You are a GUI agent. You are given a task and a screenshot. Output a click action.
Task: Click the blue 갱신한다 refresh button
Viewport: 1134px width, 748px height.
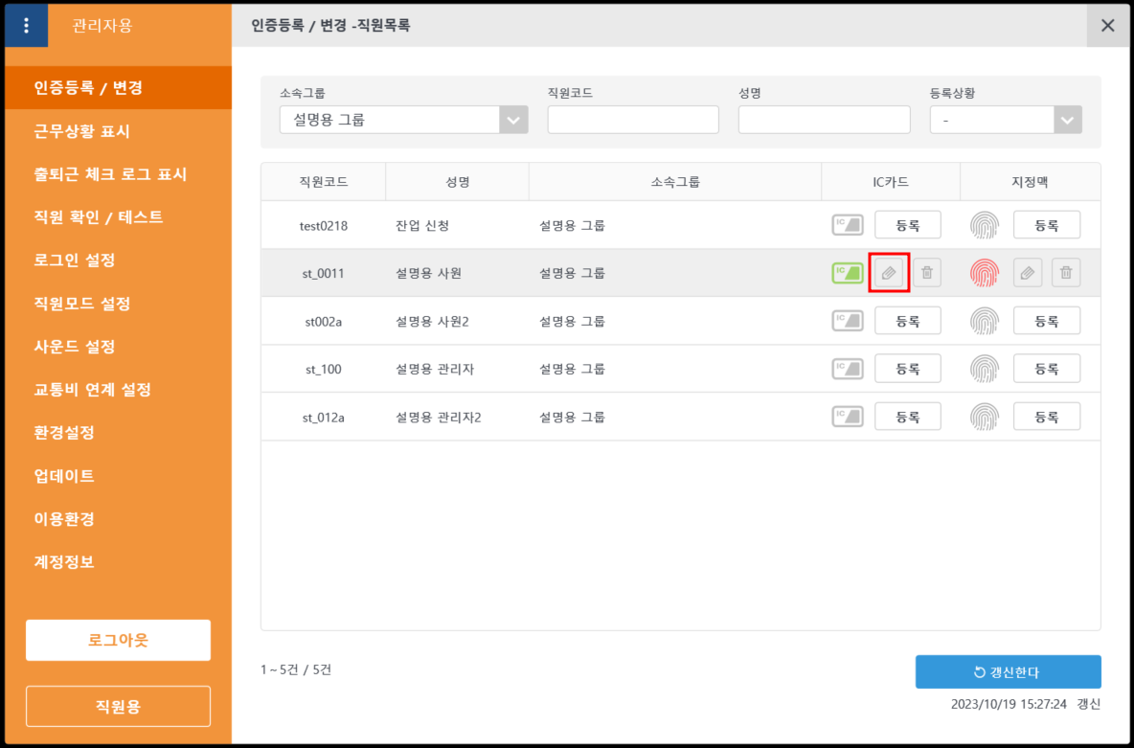tap(1008, 671)
